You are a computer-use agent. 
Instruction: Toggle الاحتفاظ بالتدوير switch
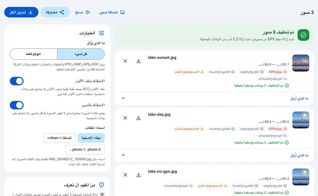(x=17, y=105)
